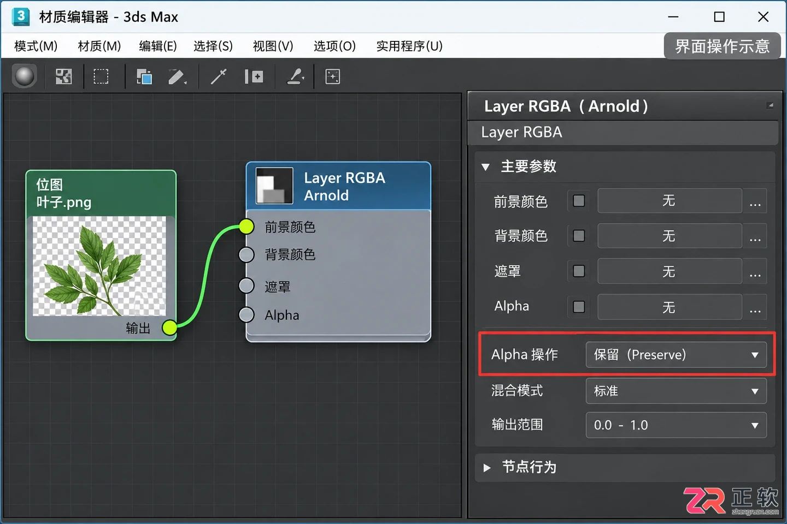Maximize the material editor window
Viewport: 787px width, 524px height.
(x=719, y=17)
